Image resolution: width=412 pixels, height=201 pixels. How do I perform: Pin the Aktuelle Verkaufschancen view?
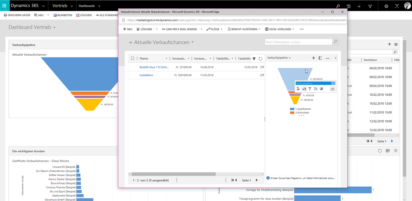(130, 43)
